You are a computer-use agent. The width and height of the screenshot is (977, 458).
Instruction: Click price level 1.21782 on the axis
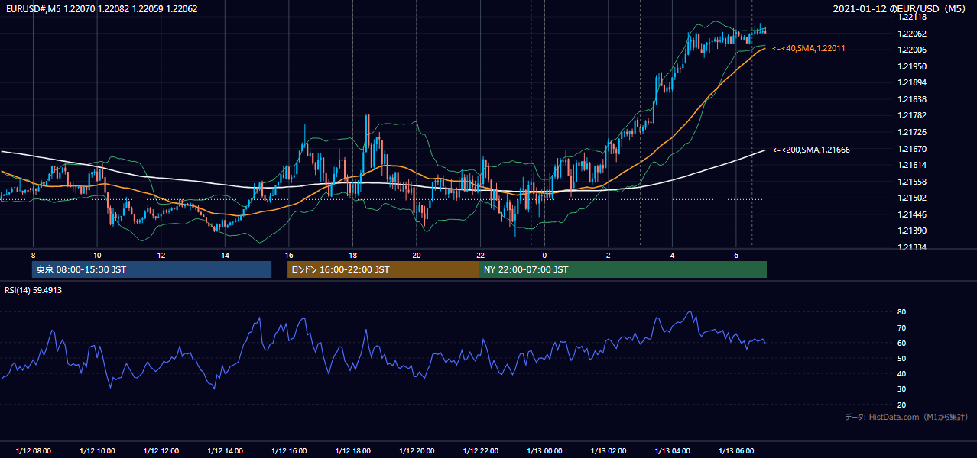pos(912,115)
